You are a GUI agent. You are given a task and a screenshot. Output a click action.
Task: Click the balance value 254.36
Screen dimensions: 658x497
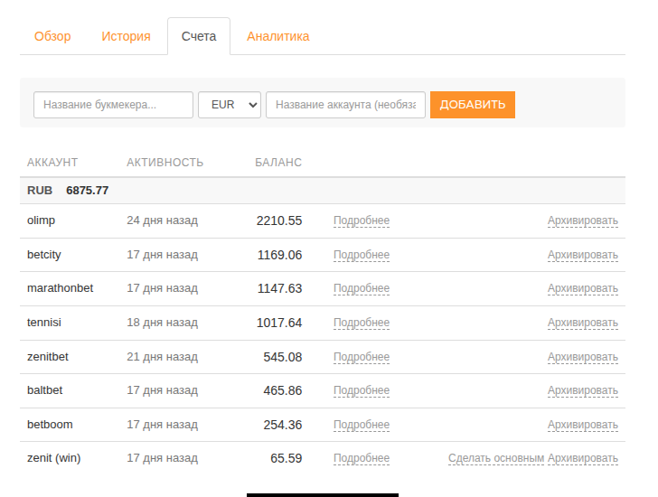coord(283,426)
